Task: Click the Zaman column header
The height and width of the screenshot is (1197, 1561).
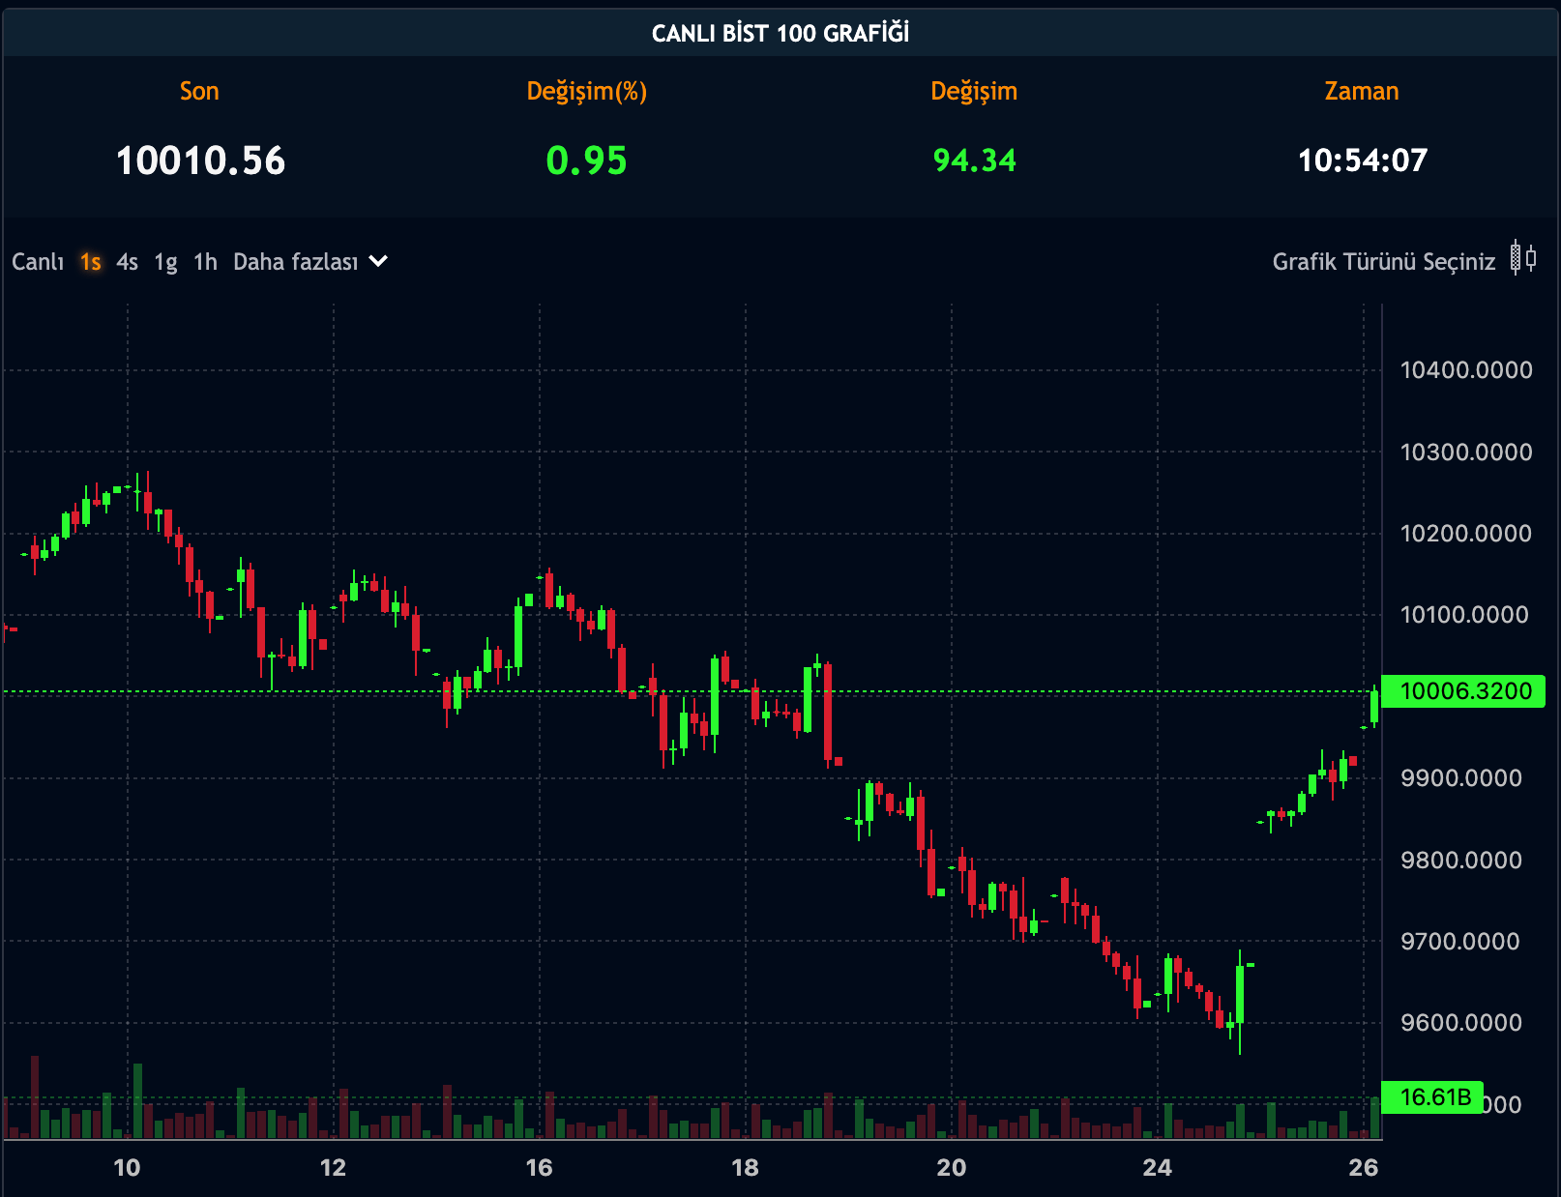Action: click(1361, 91)
